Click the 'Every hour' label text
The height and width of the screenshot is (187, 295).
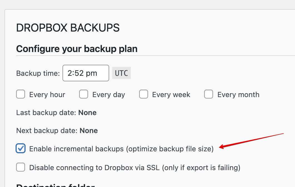coord(47,95)
